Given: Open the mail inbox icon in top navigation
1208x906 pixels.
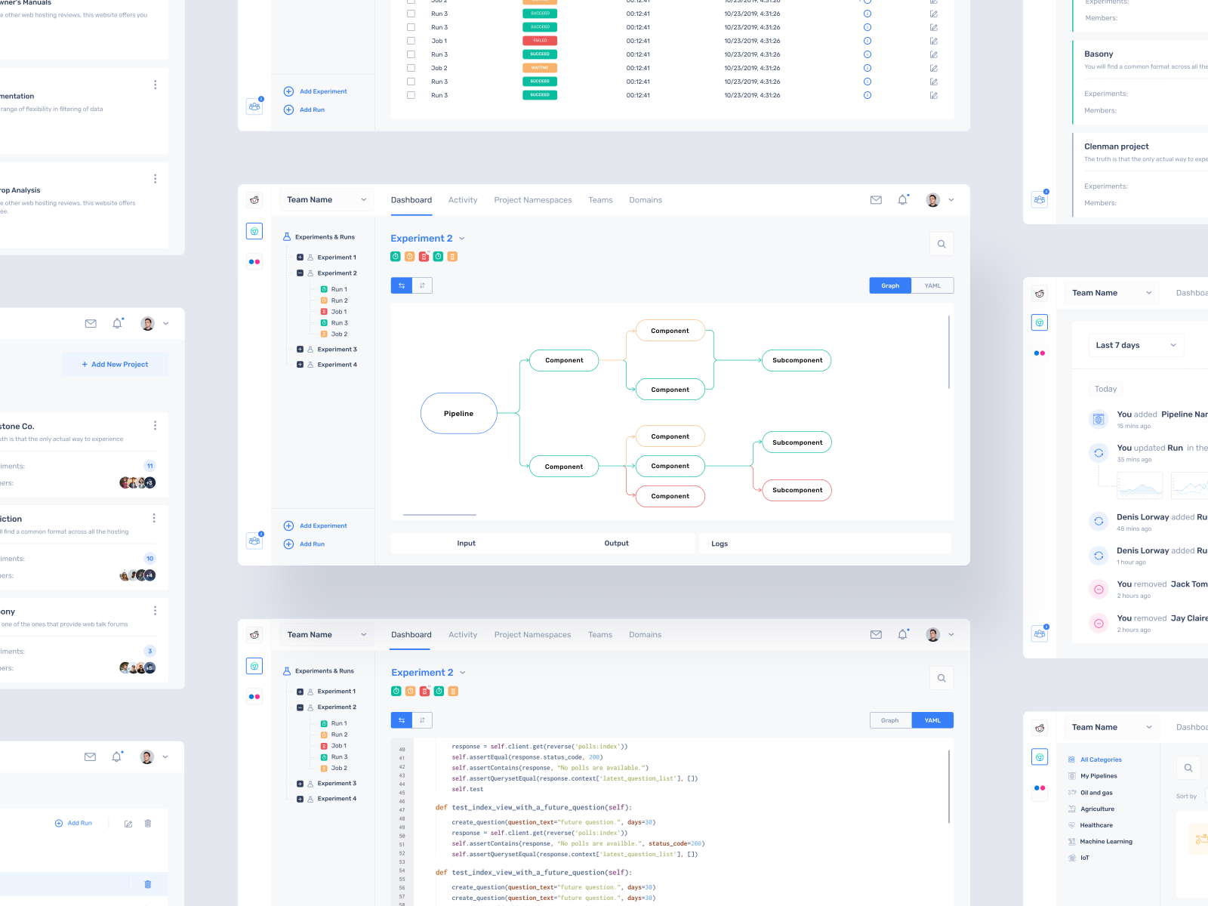Looking at the screenshot, I should [x=876, y=199].
